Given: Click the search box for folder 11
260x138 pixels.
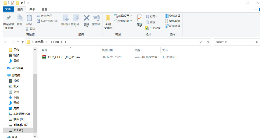Looking at the screenshot, I should [234, 42].
